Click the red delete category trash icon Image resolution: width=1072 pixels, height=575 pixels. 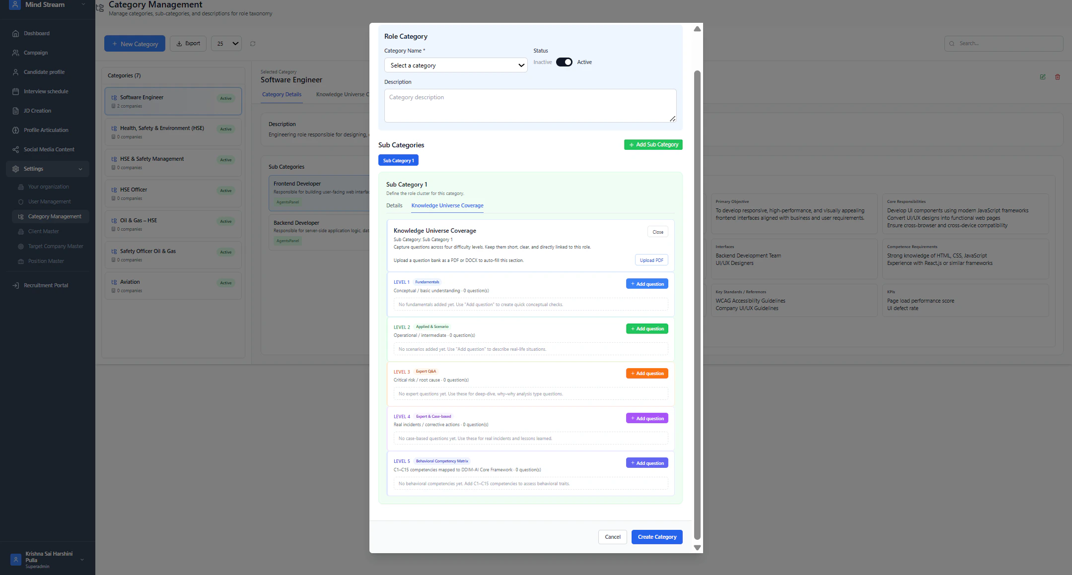tap(1058, 77)
